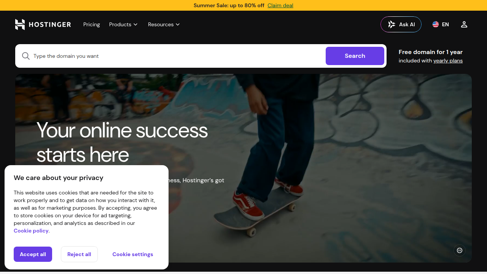
Task: Claim the Summer Sale deal
Action: coord(280,5)
